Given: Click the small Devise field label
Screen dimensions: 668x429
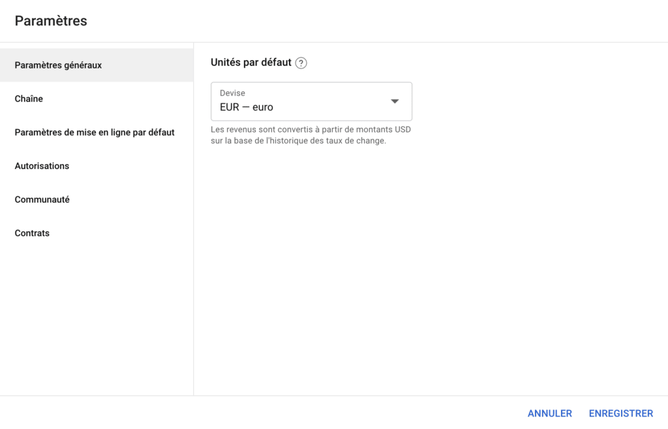Looking at the screenshot, I should click(x=232, y=93).
